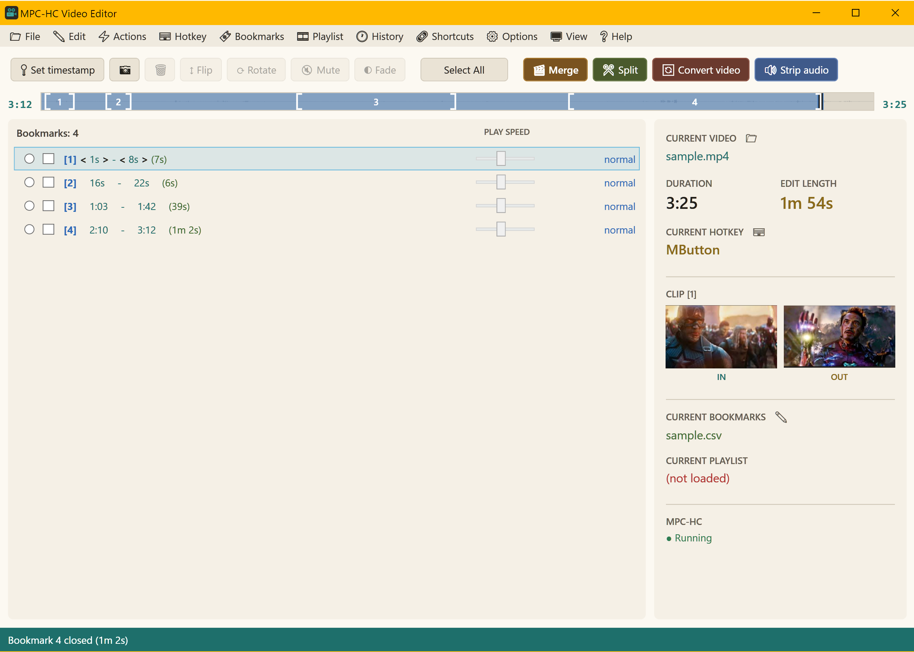Click the Split button
The width and height of the screenshot is (914, 652).
pyautogui.click(x=620, y=70)
